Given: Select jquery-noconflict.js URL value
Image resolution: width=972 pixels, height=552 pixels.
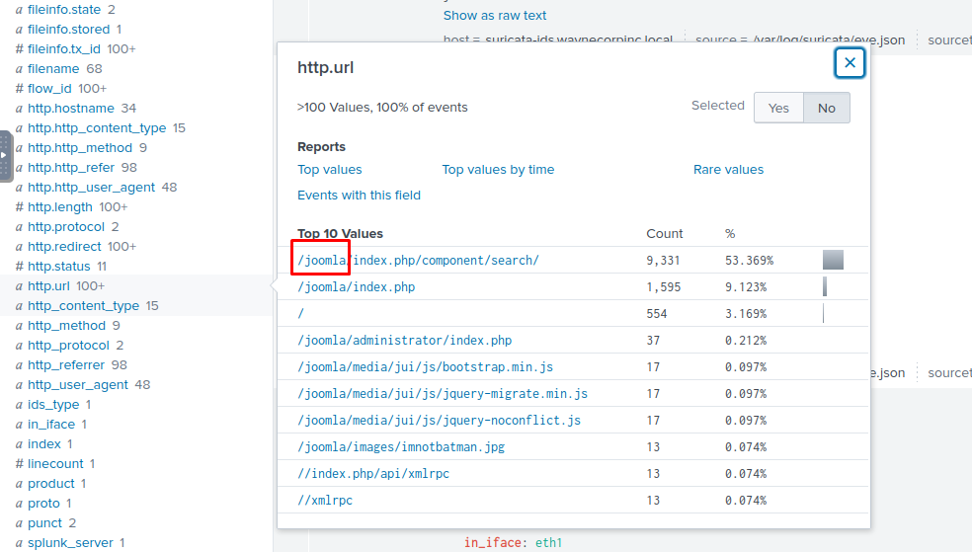Looking at the screenshot, I should point(439,420).
